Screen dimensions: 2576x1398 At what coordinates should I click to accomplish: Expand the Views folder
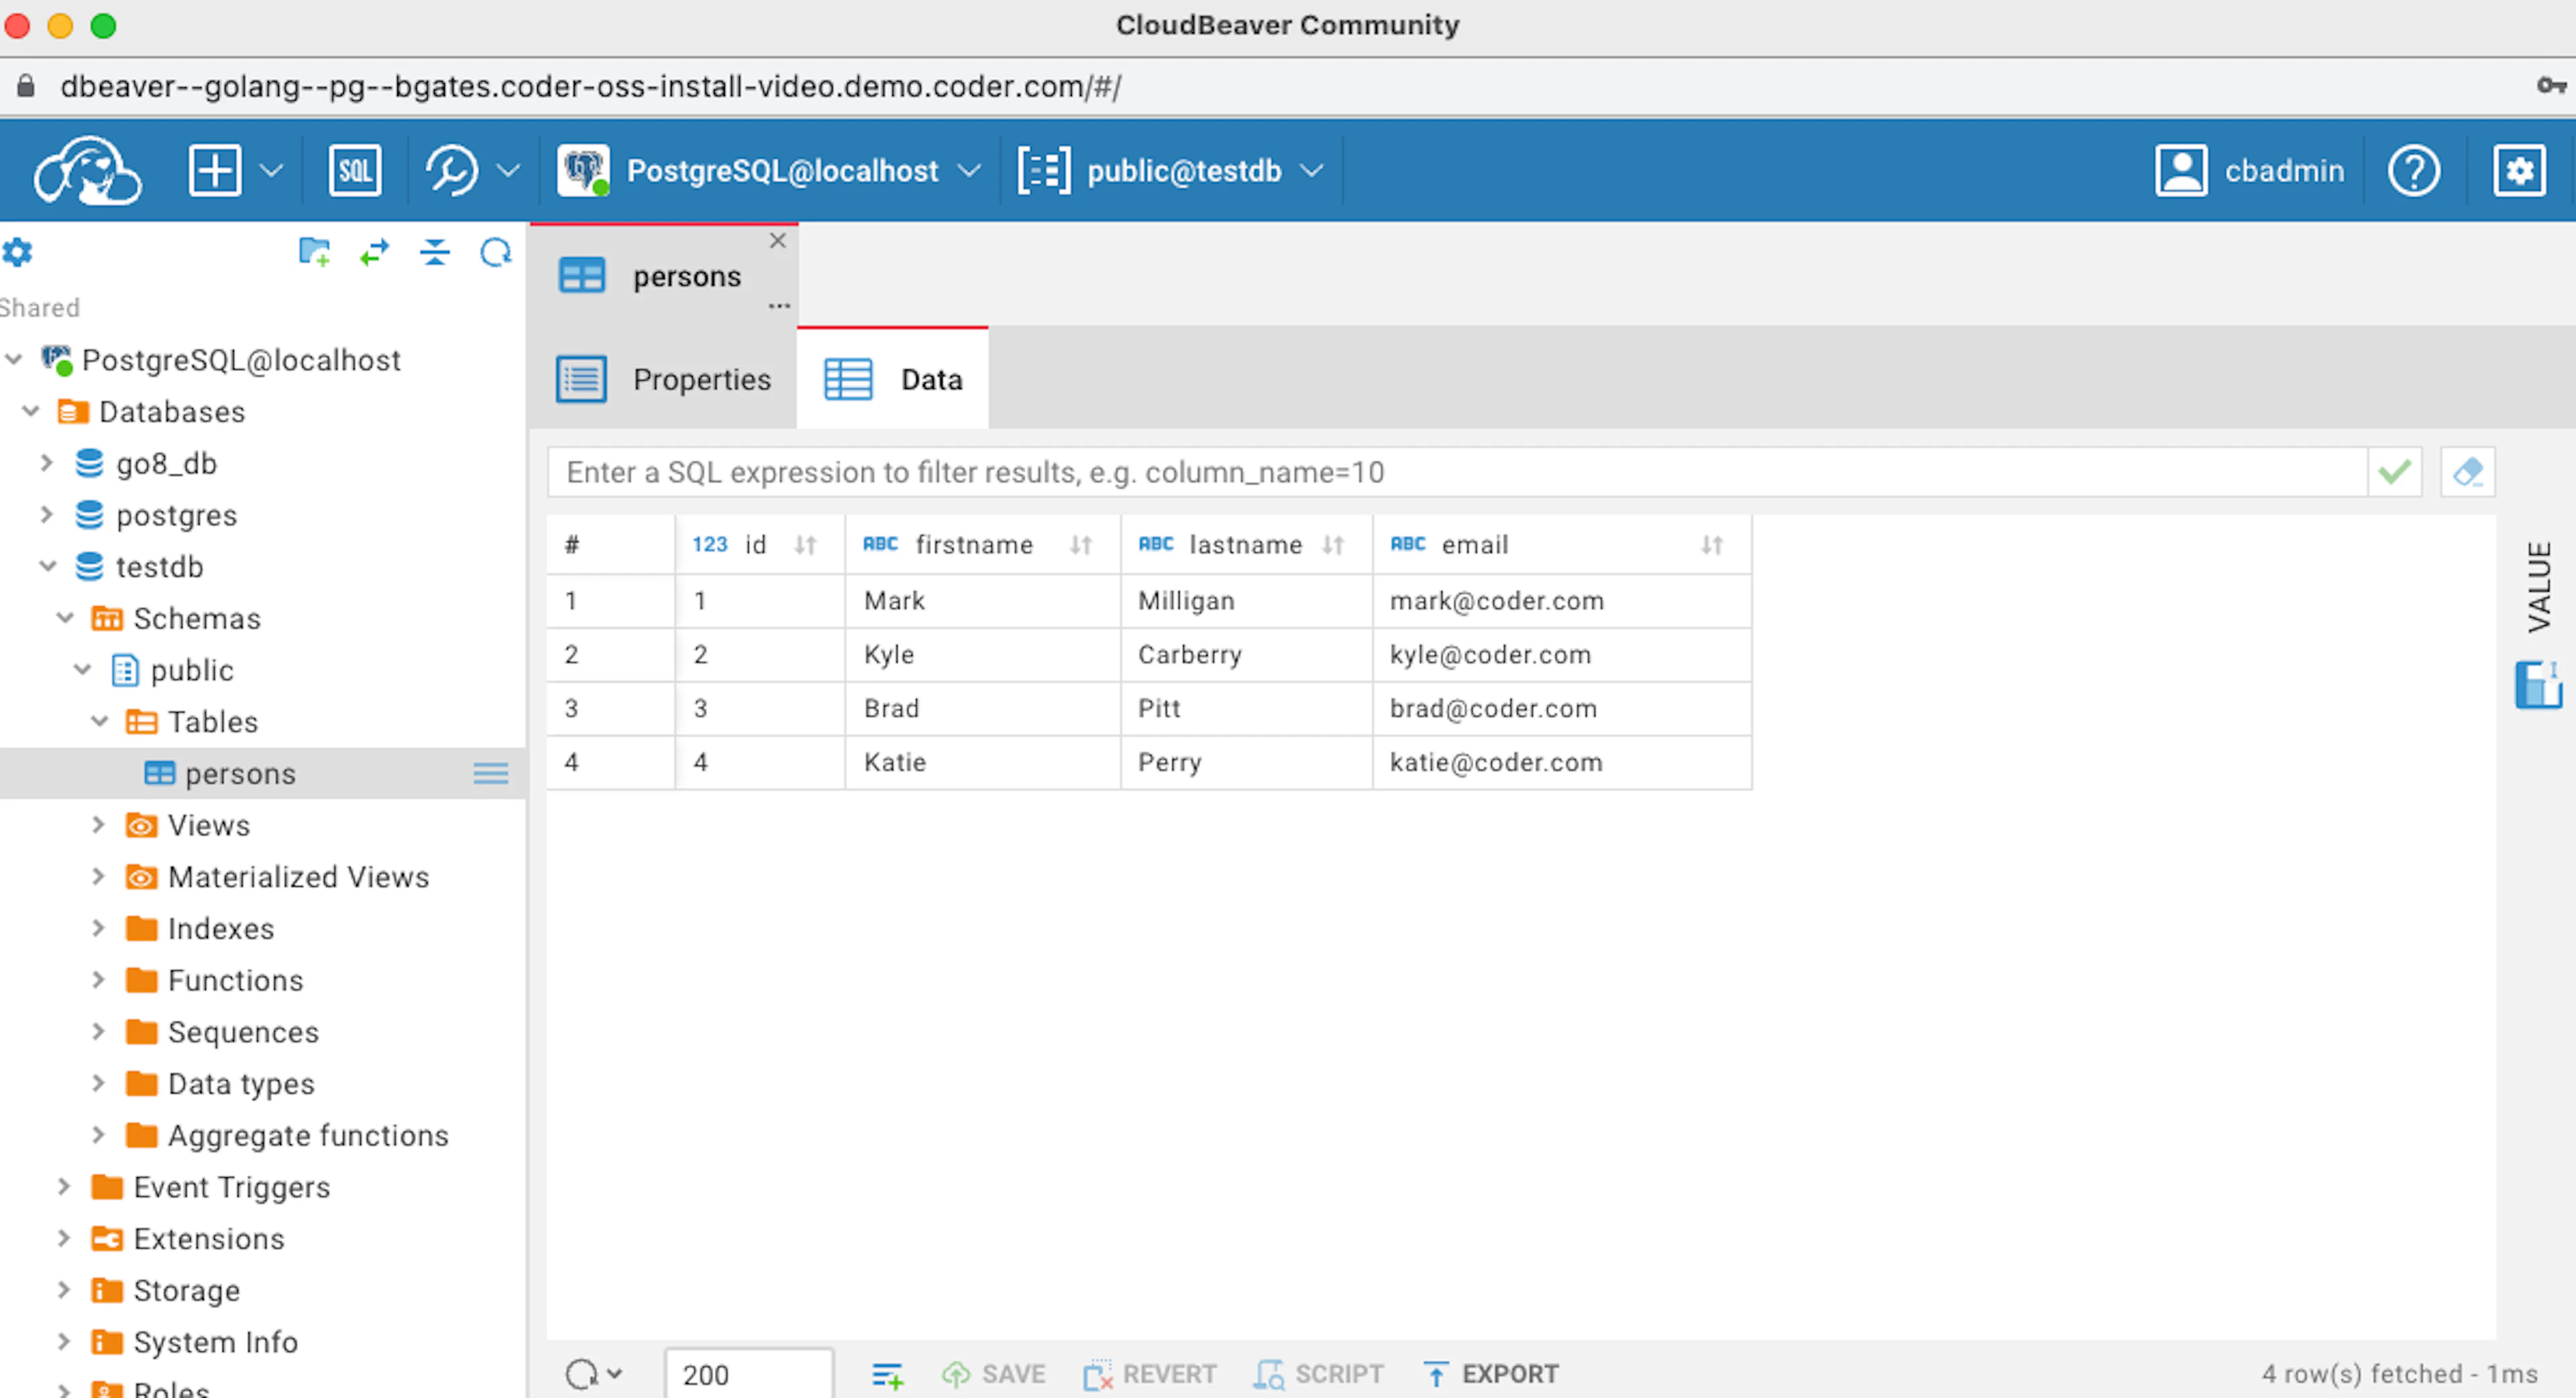point(98,825)
